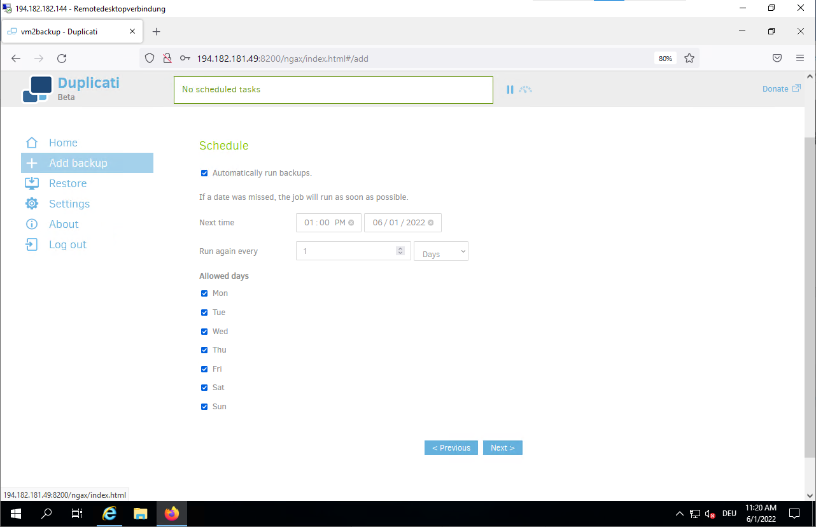The width and height of the screenshot is (816, 527).
Task: Uncheck the Sat allowed day
Action: 204,388
